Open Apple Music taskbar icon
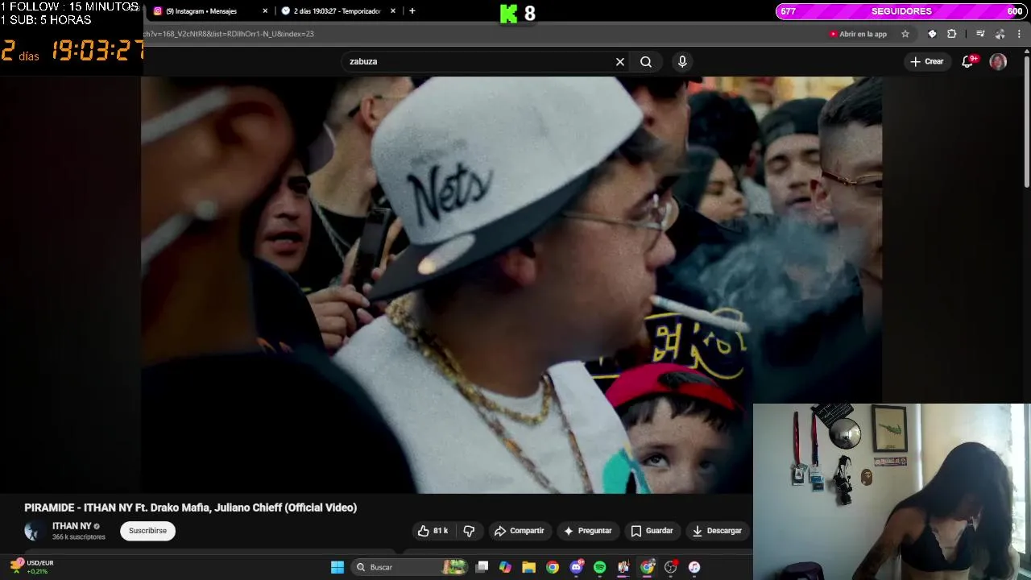Image resolution: width=1031 pixels, height=580 pixels. tap(694, 567)
